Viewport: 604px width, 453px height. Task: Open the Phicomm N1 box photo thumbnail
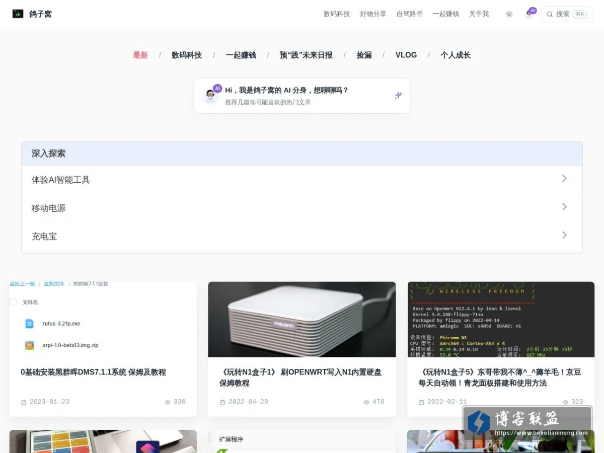coord(302,319)
